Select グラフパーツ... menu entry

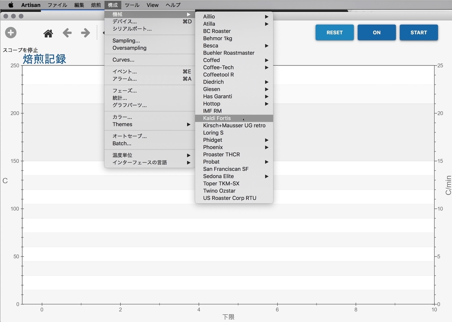pos(150,105)
